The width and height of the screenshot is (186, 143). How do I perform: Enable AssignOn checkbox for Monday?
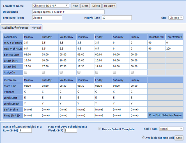[x=26, y=72]
